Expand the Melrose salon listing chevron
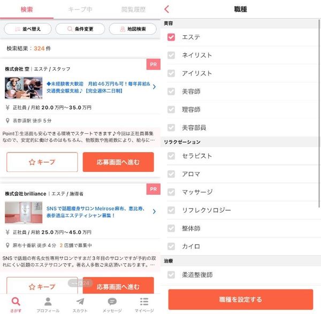Screen dimensions: 321x314 click(155, 211)
